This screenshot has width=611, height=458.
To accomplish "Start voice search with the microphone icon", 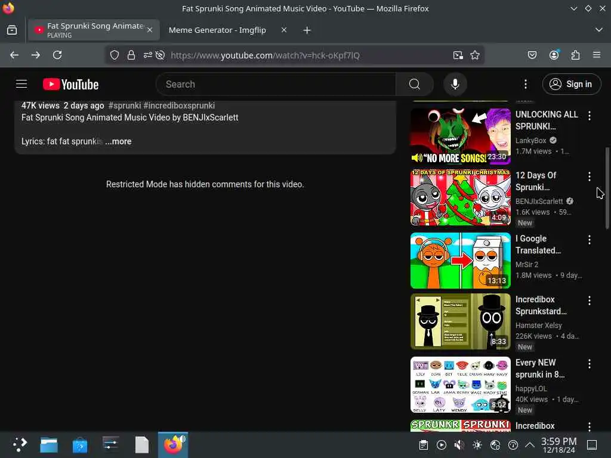I will pos(455,84).
